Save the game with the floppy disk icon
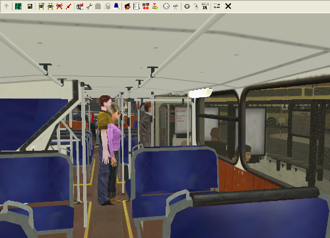This screenshot has width=330, height=238. pos(30,7)
